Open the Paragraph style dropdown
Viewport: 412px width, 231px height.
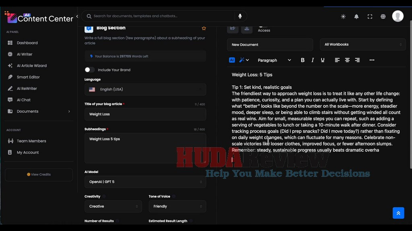pos(274,60)
